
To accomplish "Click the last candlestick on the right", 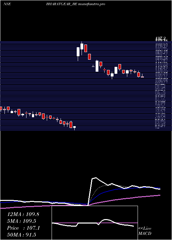I will [x=142, y=77].
